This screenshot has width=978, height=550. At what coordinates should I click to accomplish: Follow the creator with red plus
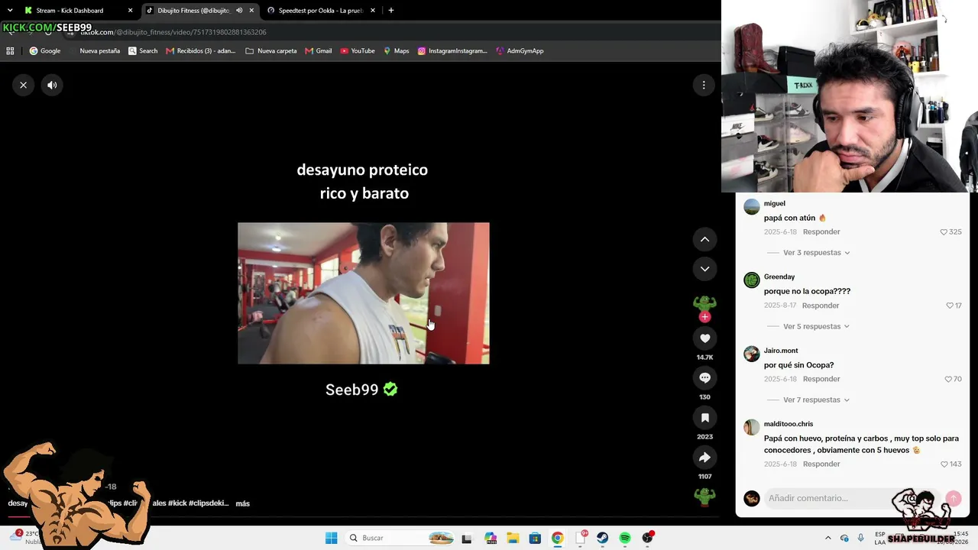point(704,316)
